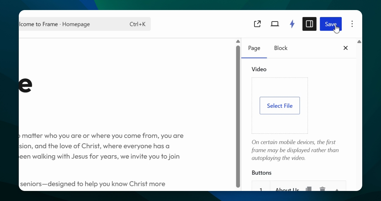Switch to the Block tab
The width and height of the screenshot is (381, 201).
coord(281,48)
